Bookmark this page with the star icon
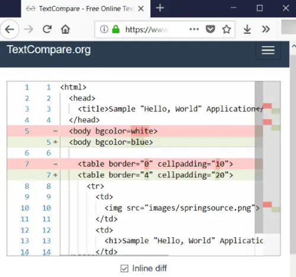Viewport: 296px width, 277px height. (227, 29)
